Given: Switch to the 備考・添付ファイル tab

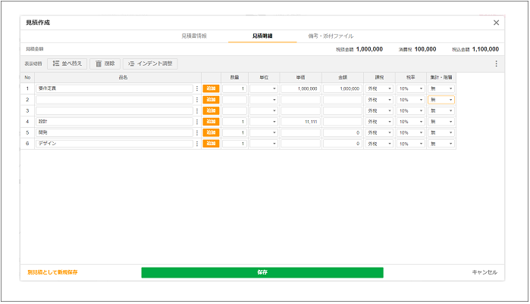Looking at the screenshot, I should click(x=331, y=36).
